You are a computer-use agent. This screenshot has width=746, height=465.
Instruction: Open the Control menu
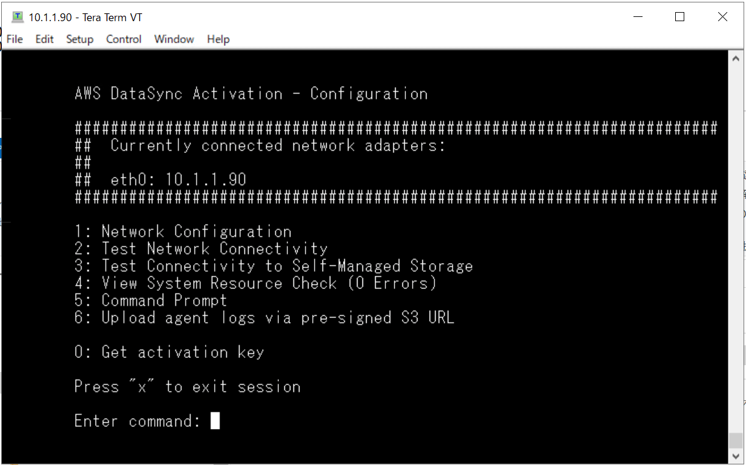pyautogui.click(x=123, y=39)
